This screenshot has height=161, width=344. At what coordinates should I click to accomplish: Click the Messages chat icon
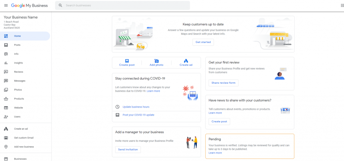pos(6,81)
